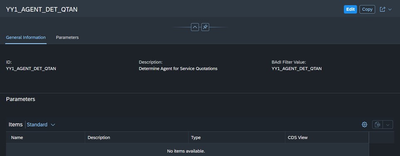Select the General Information tab
This screenshot has width=400, height=156.
point(26,37)
